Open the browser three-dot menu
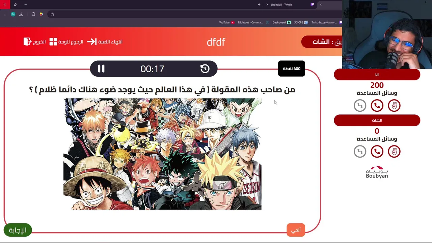Screen dimensions: 432x243 point(5,14)
